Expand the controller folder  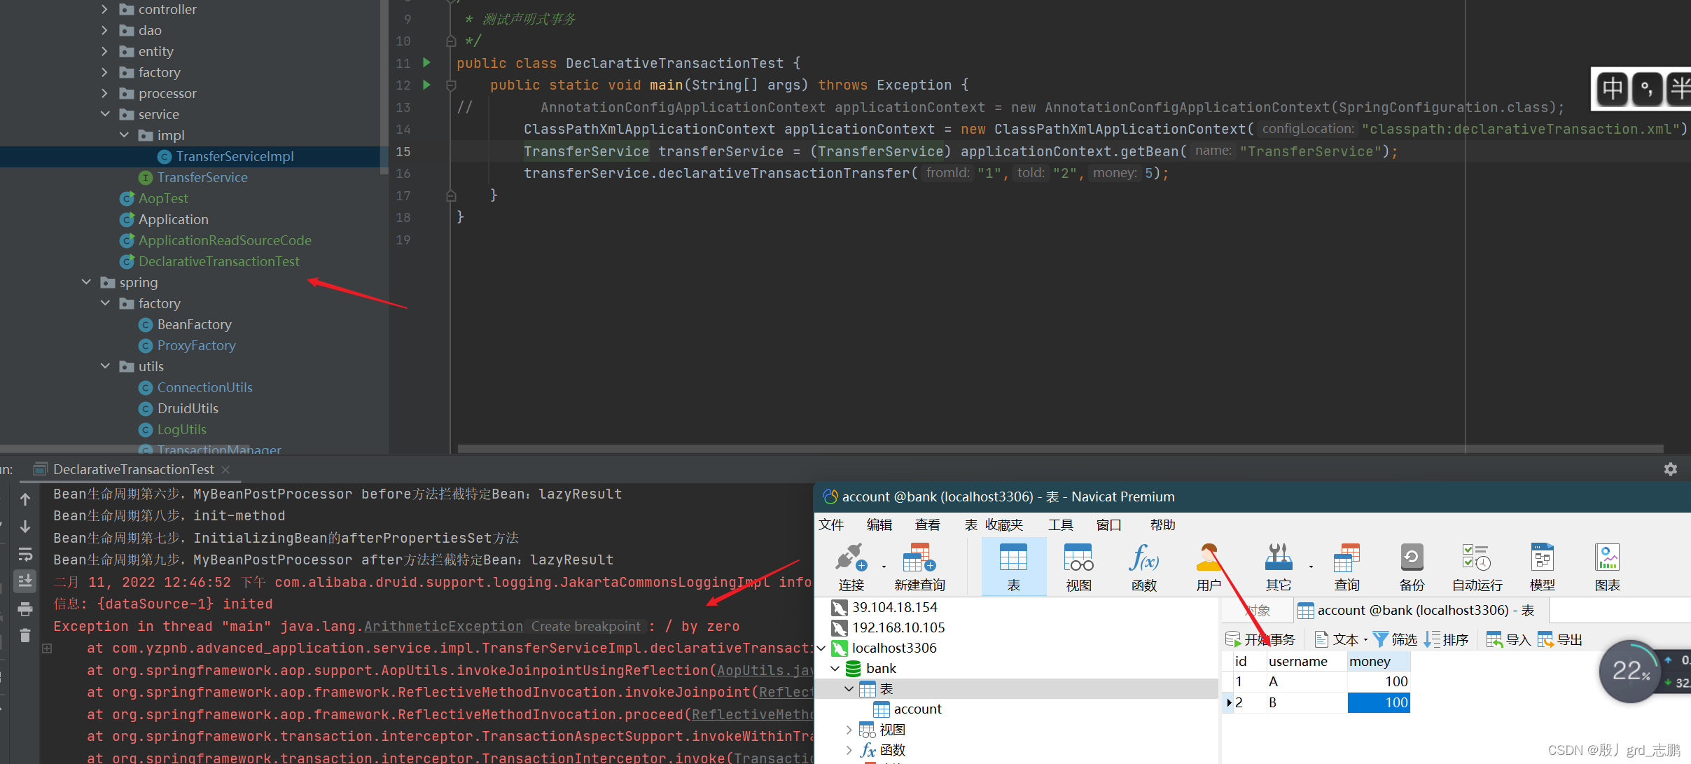105,9
